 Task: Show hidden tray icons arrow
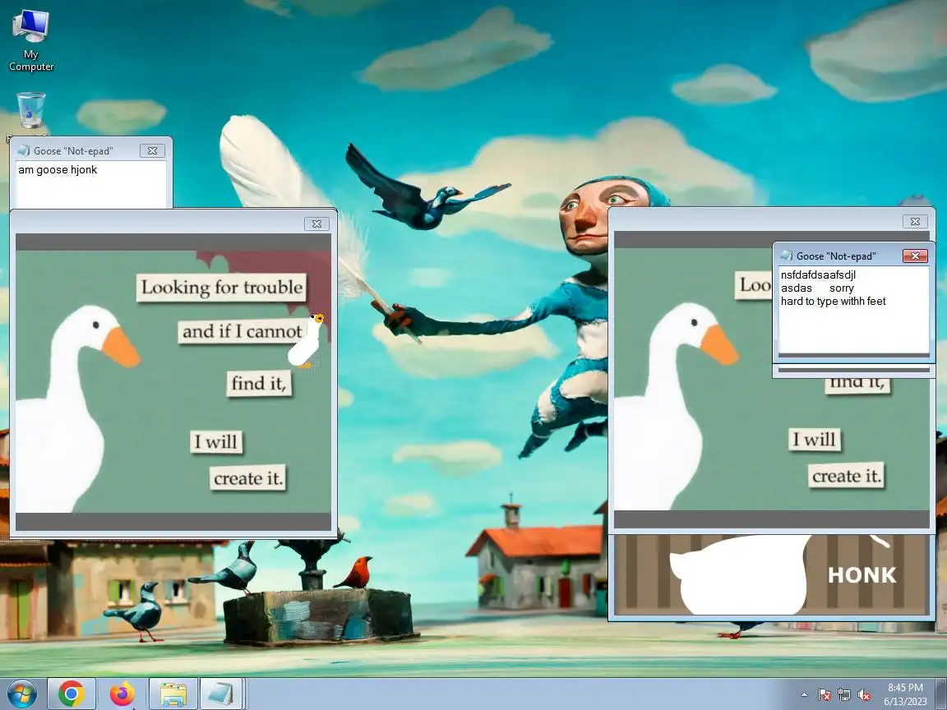pos(805,695)
